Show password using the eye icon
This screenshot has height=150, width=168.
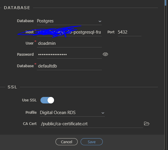pos(105,54)
